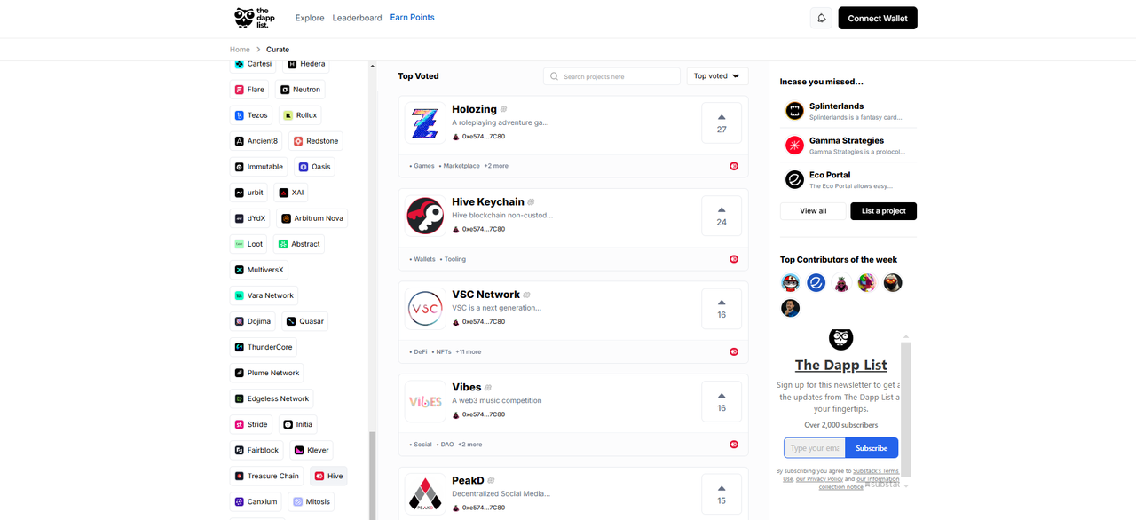Go to Home breadcrumb
The height and width of the screenshot is (520, 1136).
240,50
